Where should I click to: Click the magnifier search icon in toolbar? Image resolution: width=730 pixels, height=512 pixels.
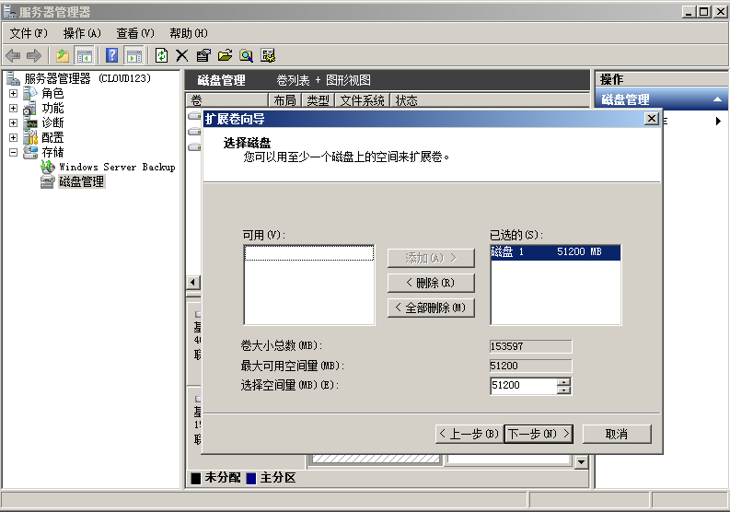pos(246,55)
